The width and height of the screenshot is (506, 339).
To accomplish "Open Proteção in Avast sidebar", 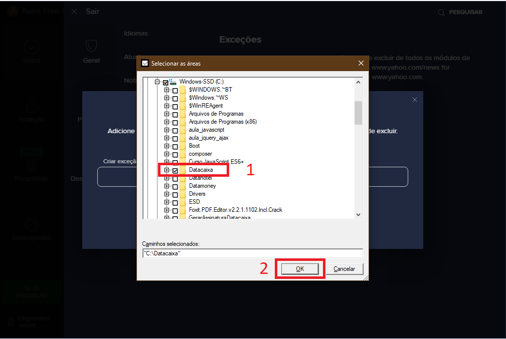I will [x=32, y=111].
